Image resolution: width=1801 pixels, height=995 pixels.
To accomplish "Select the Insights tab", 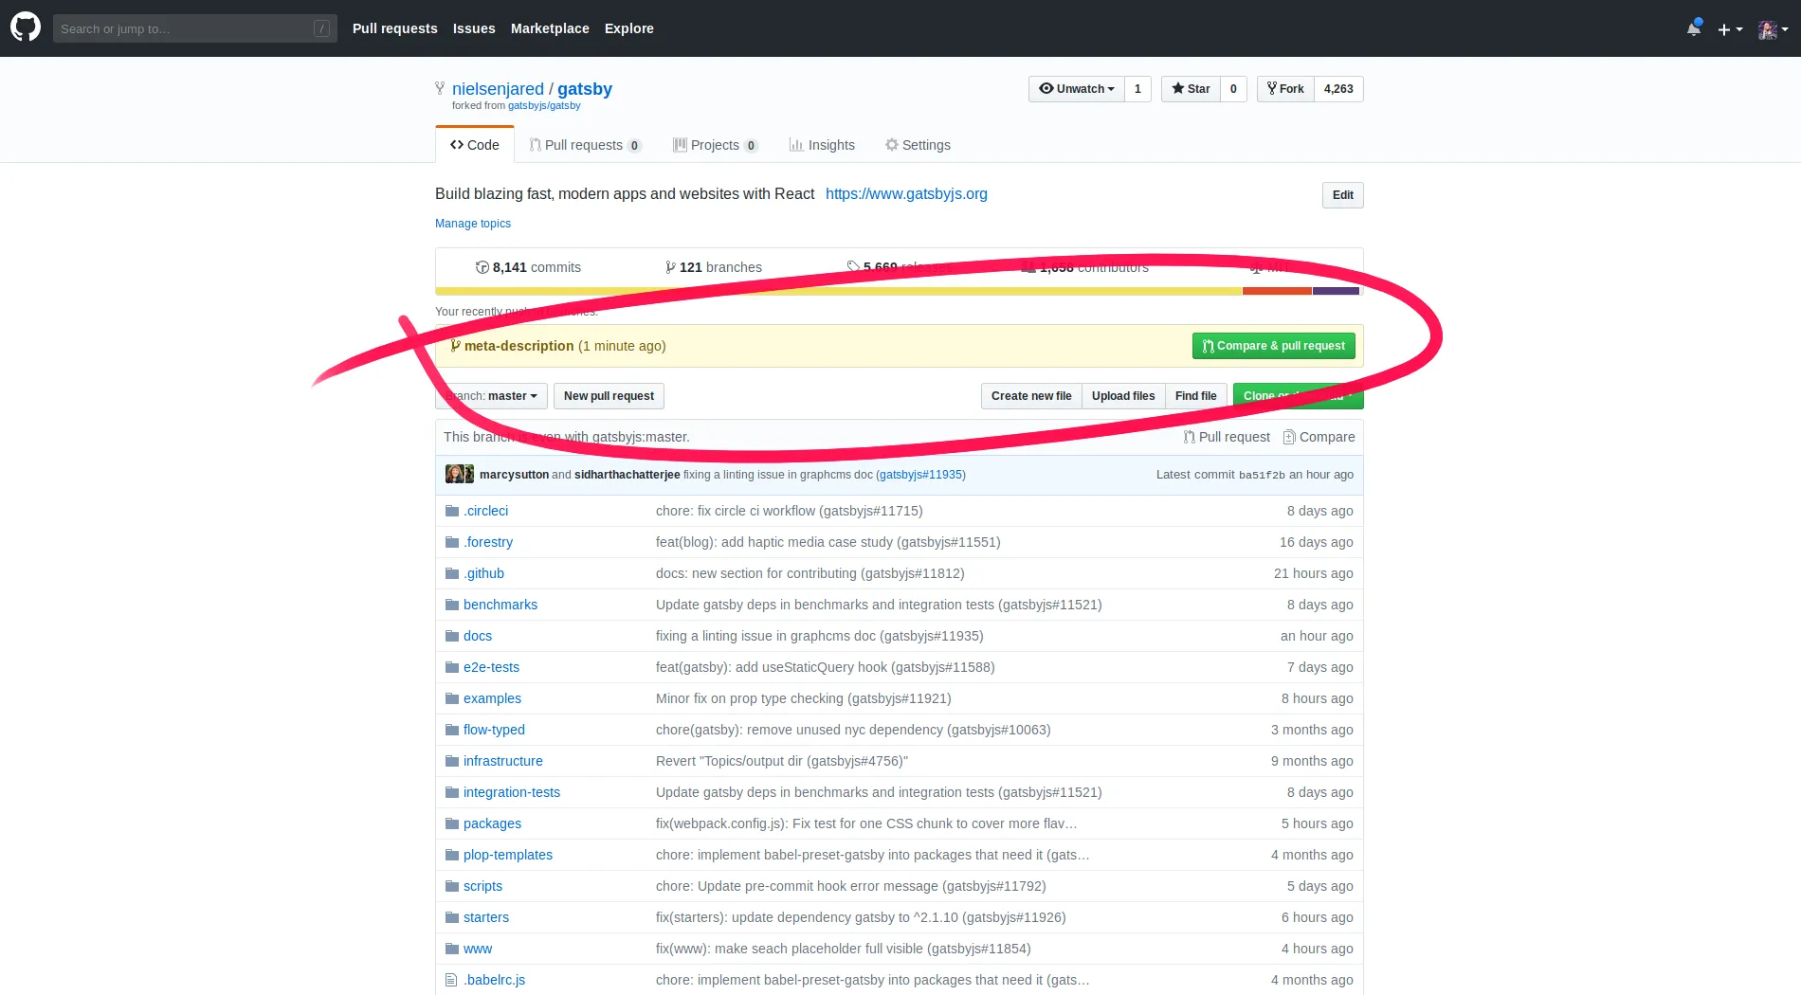I will tap(822, 145).
